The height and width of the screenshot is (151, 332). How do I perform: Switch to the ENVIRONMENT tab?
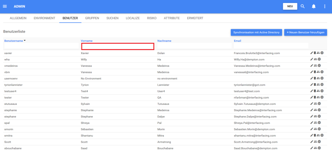[44, 18]
